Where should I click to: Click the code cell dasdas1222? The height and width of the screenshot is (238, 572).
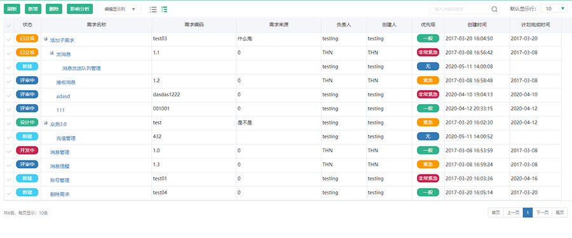(167, 95)
